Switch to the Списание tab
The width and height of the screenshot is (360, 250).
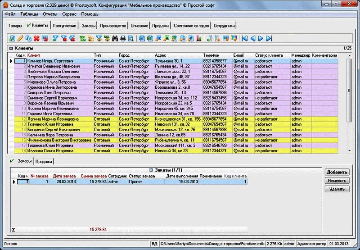139,26
